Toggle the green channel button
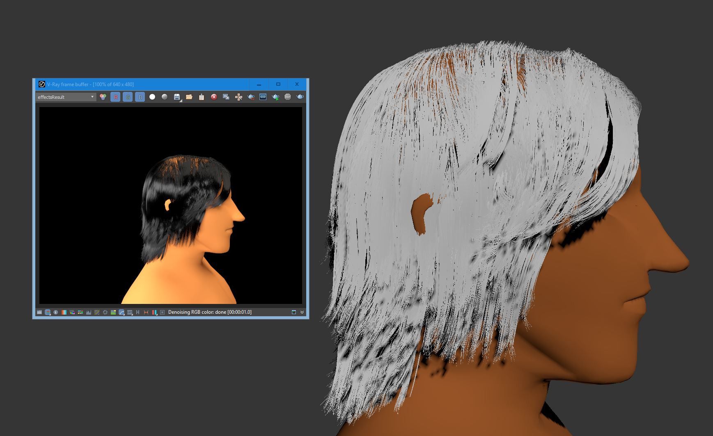This screenshot has width=713, height=436. pos(128,97)
